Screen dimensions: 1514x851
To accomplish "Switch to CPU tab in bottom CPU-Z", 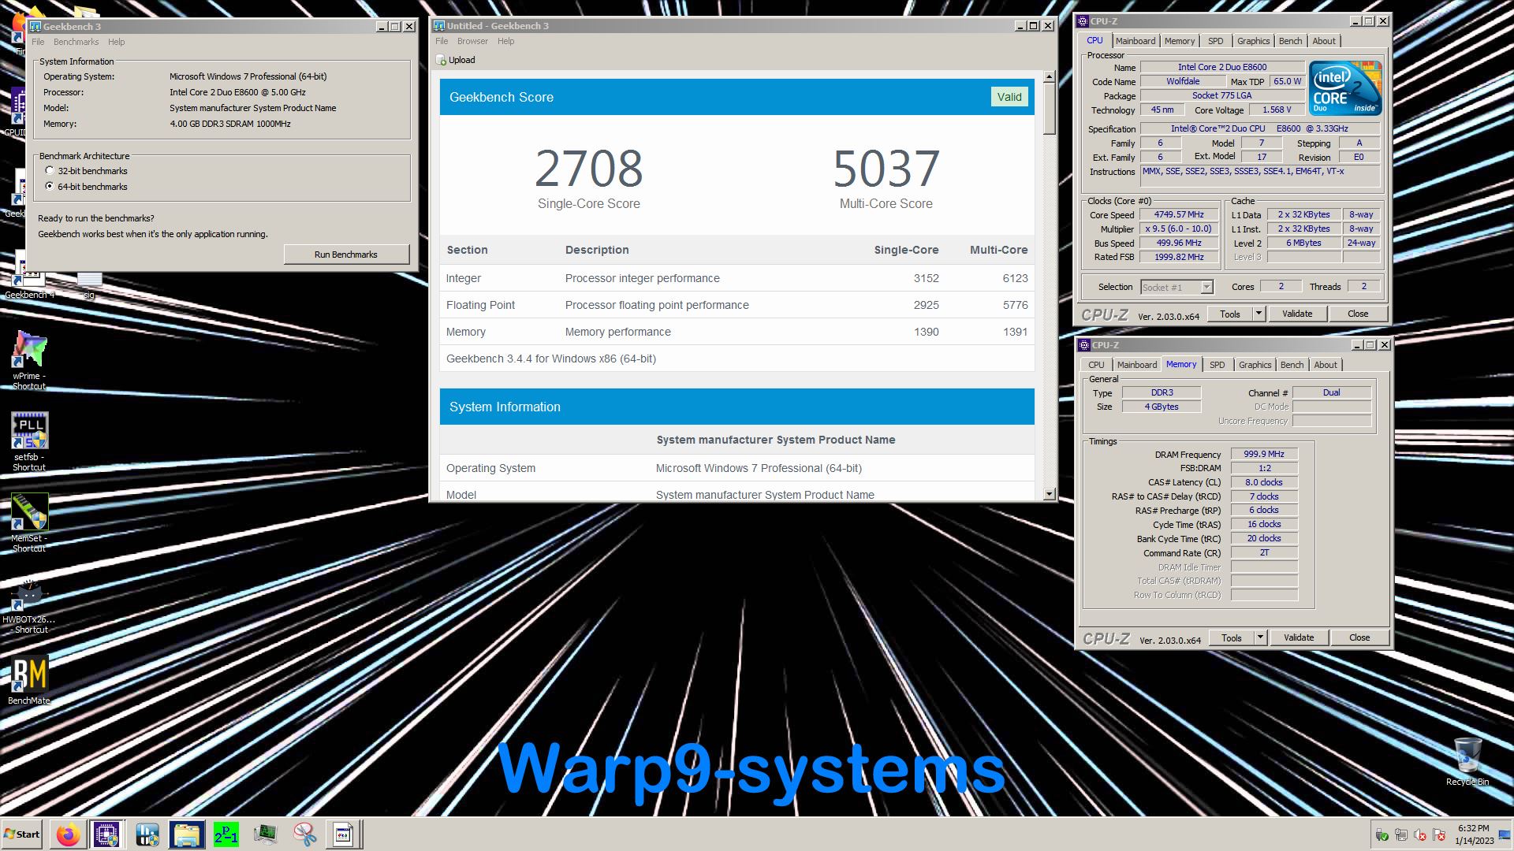I will (1096, 365).
